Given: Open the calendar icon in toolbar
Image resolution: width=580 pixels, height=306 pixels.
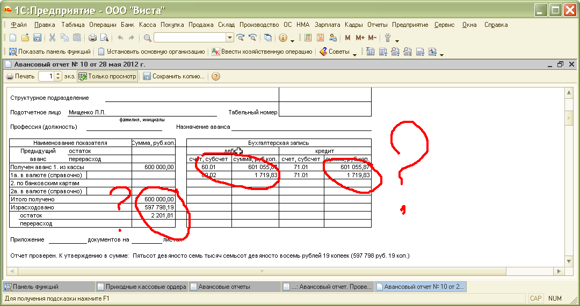Looking at the screenshot, I should tap(321, 38).
